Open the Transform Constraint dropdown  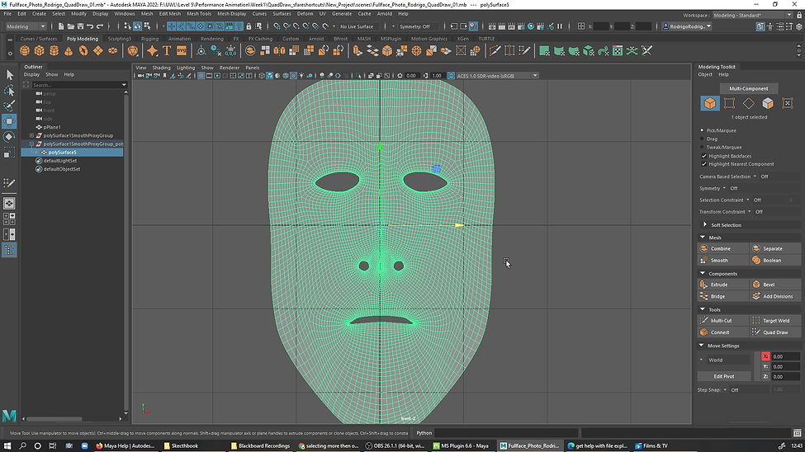[x=749, y=212]
